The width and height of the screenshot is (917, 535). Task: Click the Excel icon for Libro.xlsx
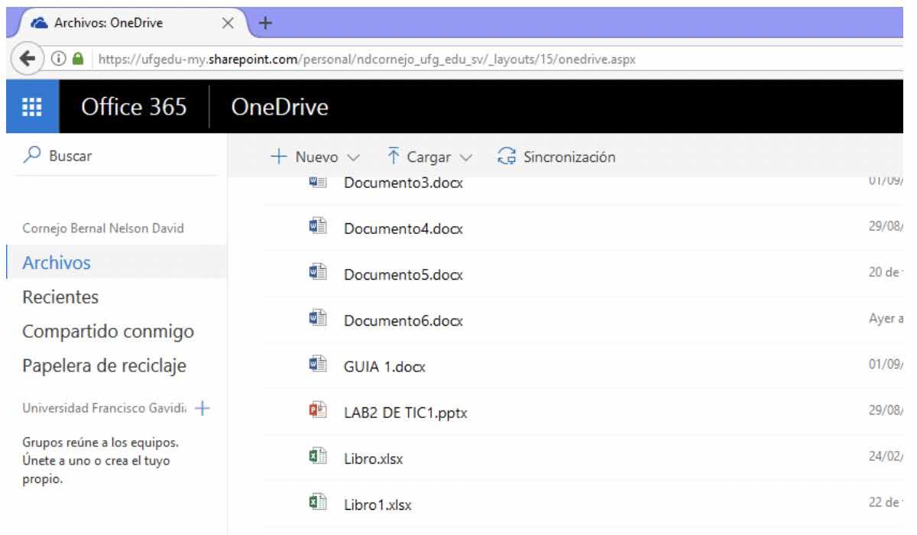tap(317, 457)
